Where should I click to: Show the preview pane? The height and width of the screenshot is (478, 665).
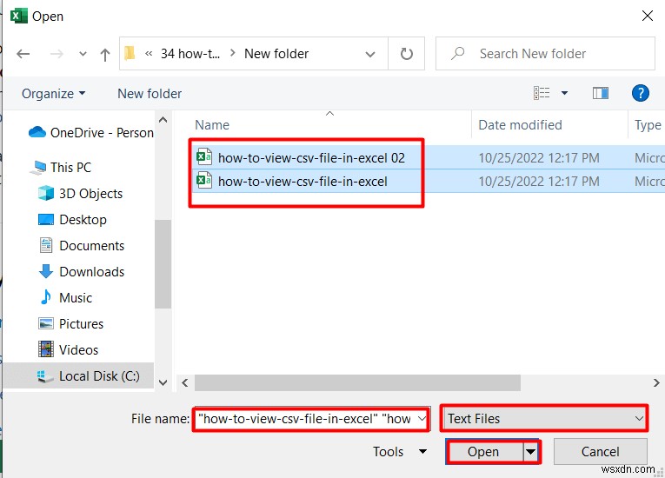600,93
